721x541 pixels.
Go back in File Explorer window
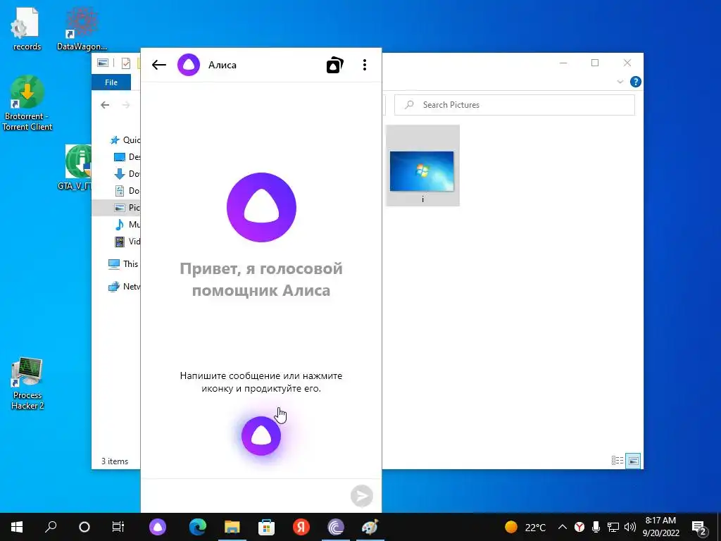pos(105,105)
